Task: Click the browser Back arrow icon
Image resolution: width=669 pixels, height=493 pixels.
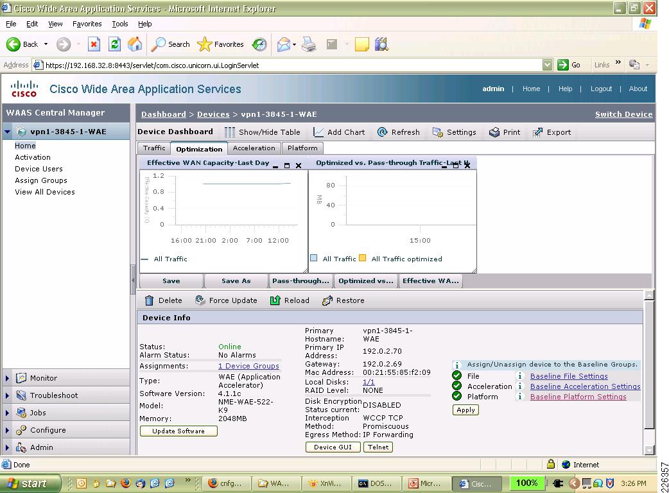Action: (x=13, y=44)
